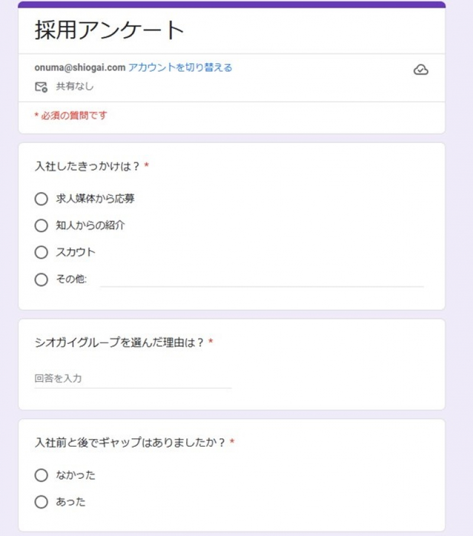473x536 pixels.
Task: Click シオガイグループを選んだ理由は？ question heading
Action: pyautogui.click(x=119, y=342)
